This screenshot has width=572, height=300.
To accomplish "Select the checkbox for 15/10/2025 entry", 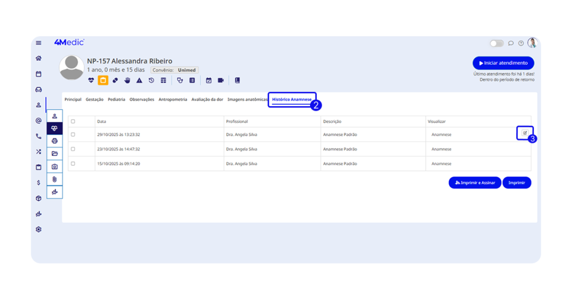I will [73, 164].
